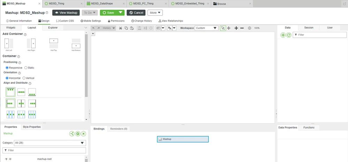Open the Functions tab

(309, 127)
